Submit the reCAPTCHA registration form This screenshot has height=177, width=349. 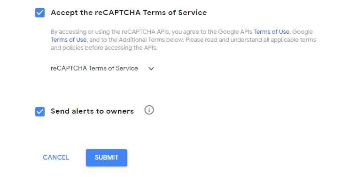107,158
